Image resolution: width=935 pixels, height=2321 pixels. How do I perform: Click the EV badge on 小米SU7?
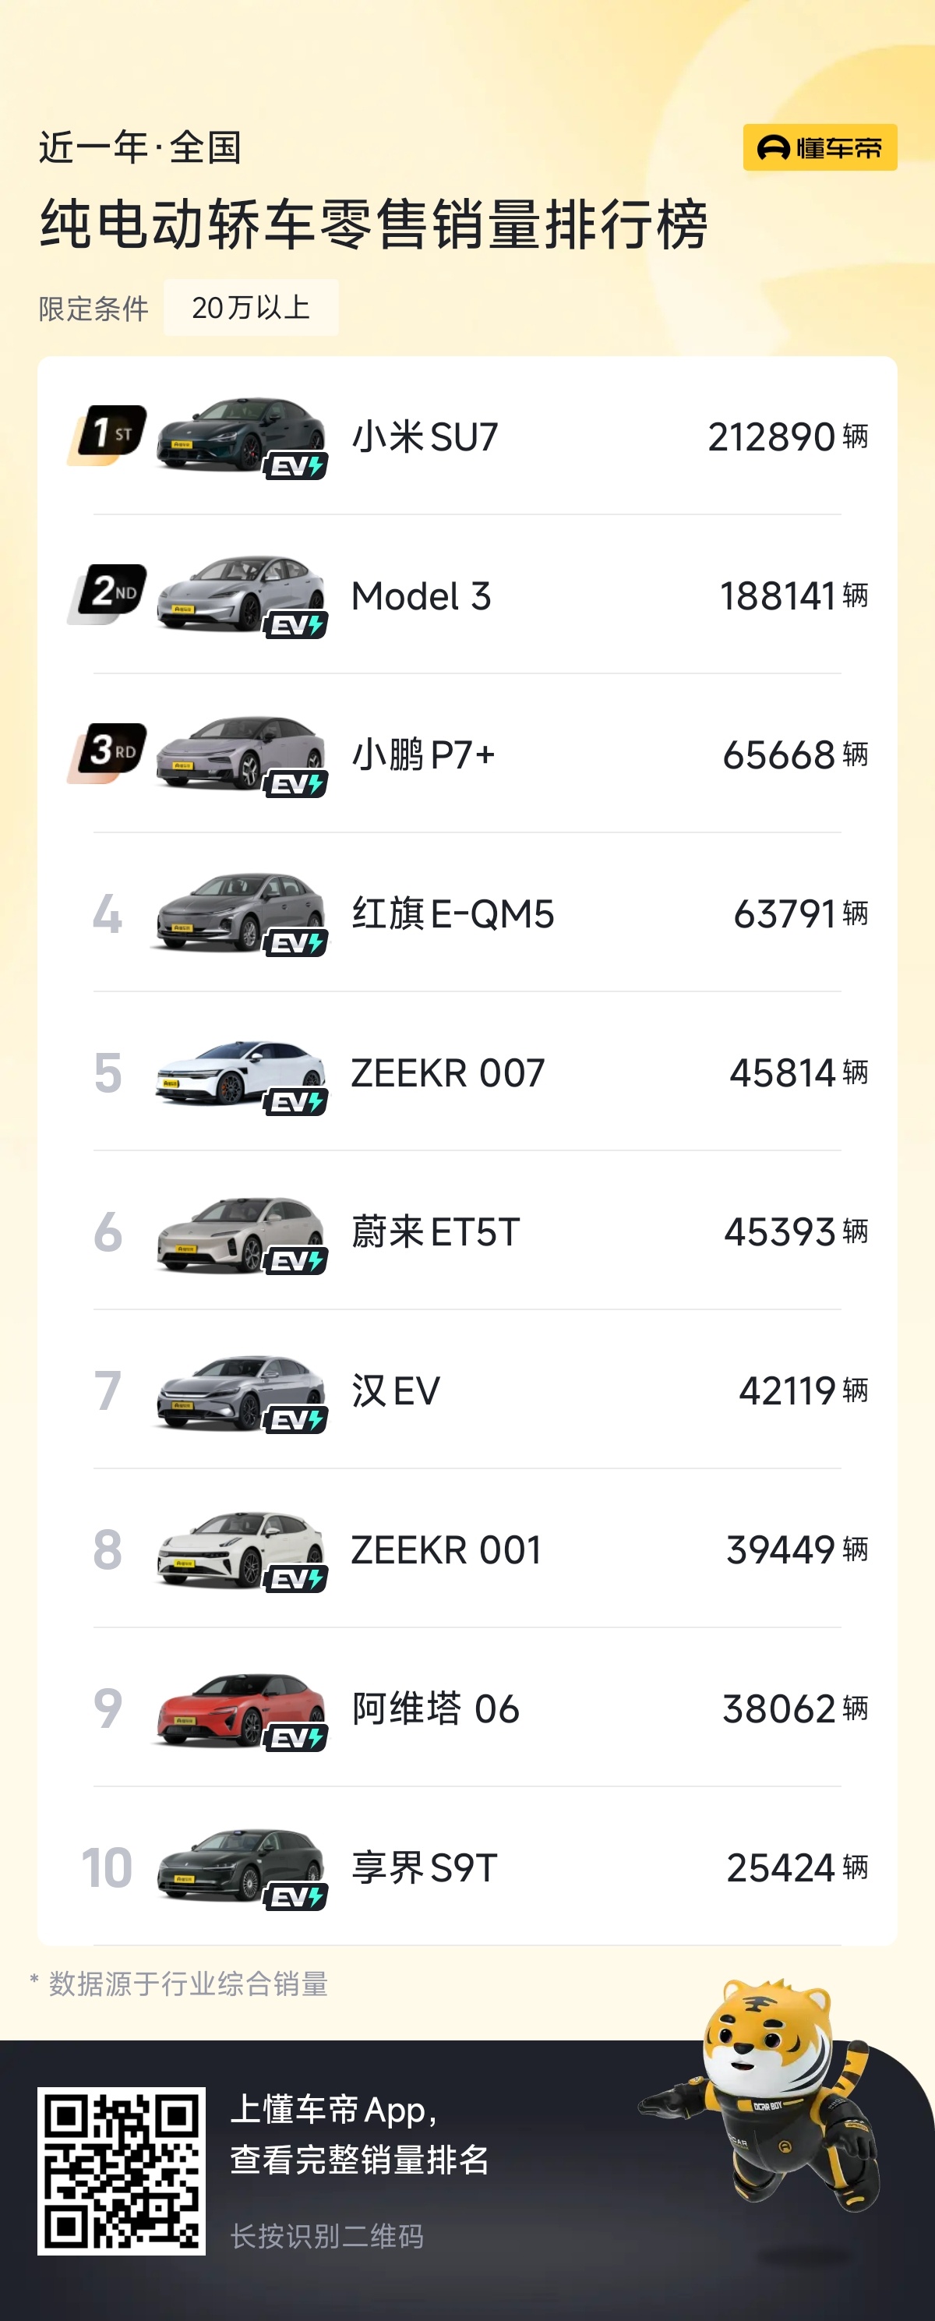295,467
